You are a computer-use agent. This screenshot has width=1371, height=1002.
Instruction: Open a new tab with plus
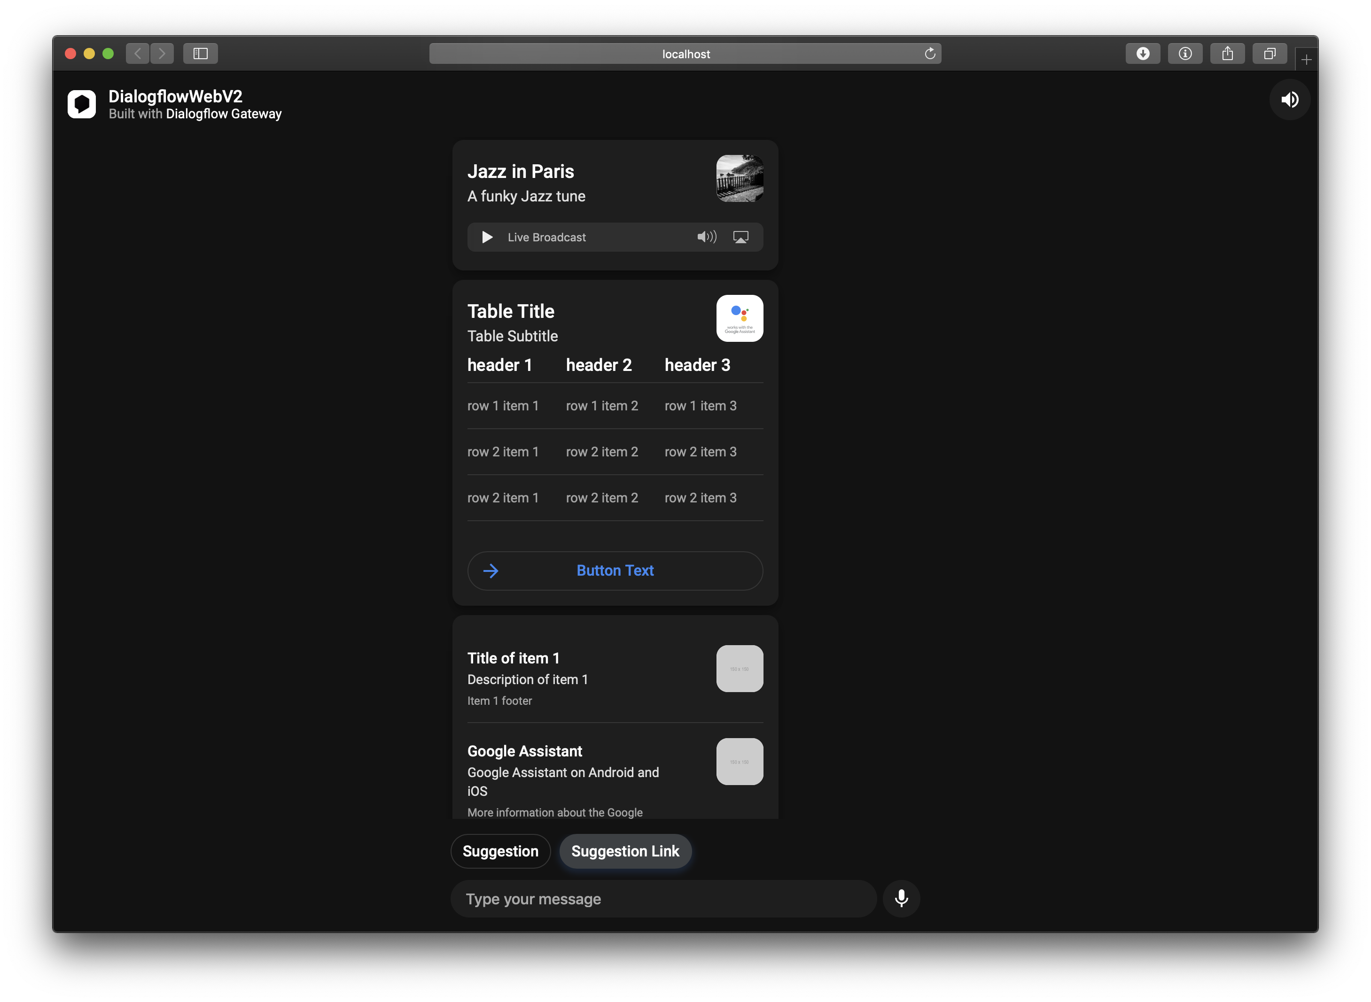pos(1306,60)
